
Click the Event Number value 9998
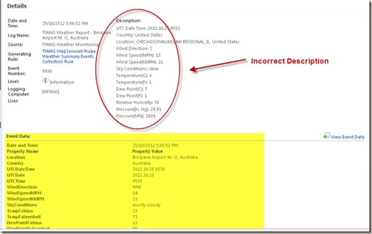(47, 71)
